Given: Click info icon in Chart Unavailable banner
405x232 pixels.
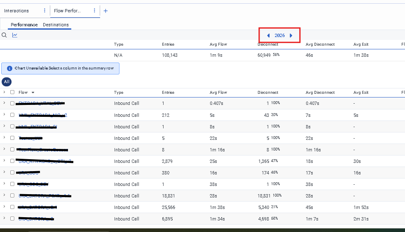Looking at the screenshot, I should pos(9,68).
